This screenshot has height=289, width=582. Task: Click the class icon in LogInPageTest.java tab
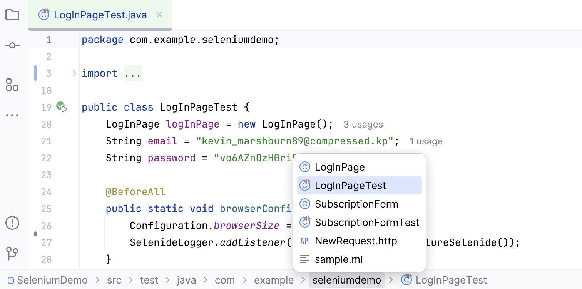point(44,15)
